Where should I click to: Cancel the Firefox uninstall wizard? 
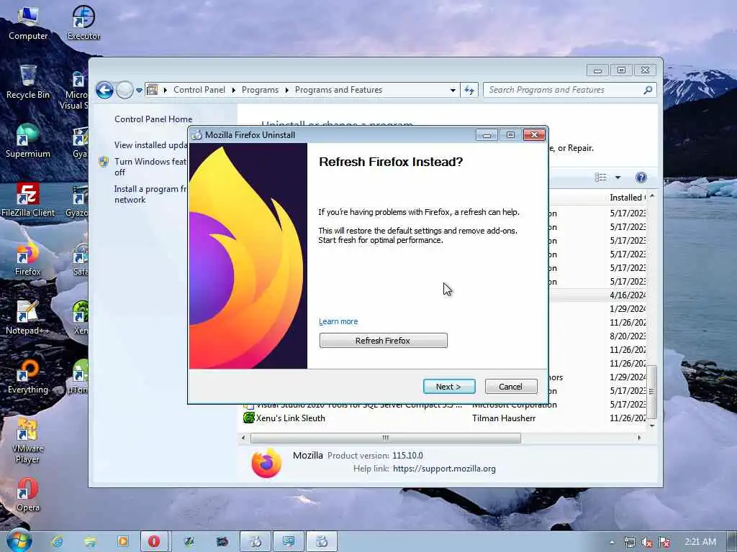click(x=511, y=386)
